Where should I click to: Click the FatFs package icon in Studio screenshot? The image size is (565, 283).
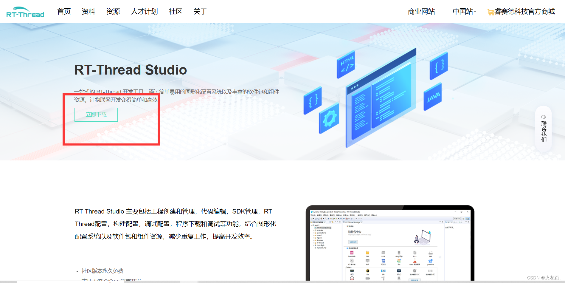click(384, 253)
